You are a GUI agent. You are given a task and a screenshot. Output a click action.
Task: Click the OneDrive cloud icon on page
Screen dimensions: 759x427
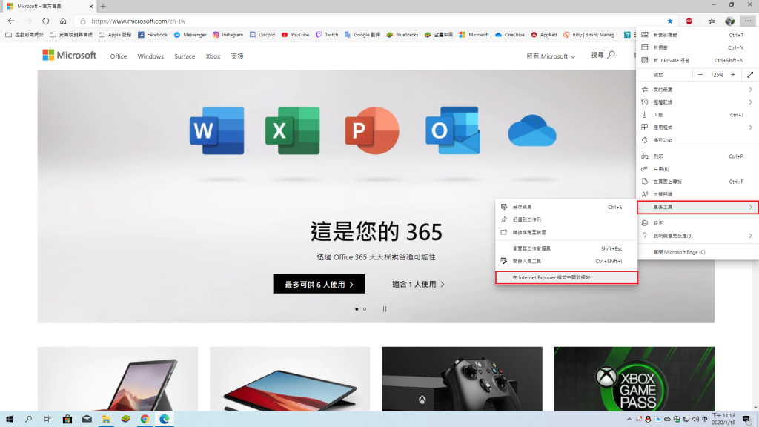point(532,130)
